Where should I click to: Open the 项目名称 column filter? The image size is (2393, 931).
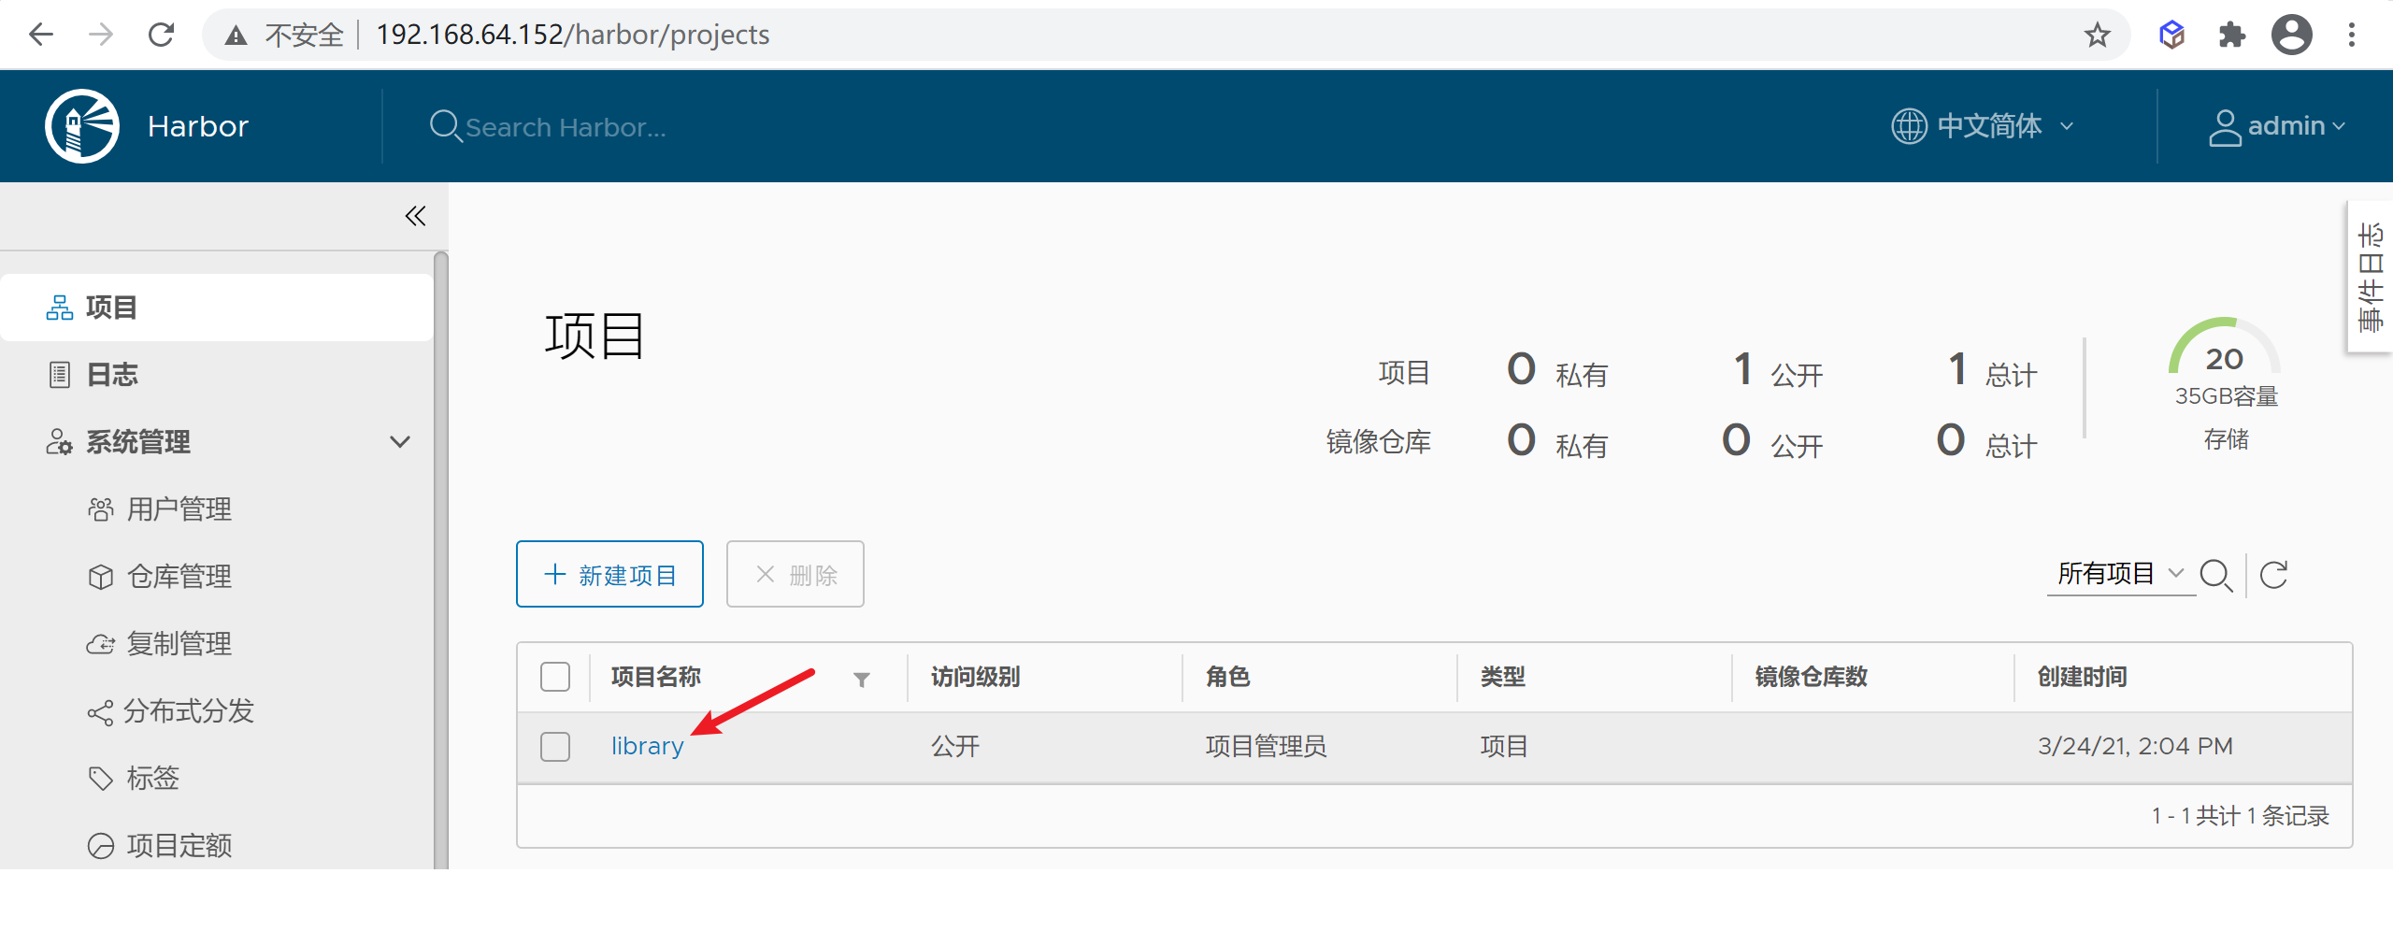(x=861, y=678)
